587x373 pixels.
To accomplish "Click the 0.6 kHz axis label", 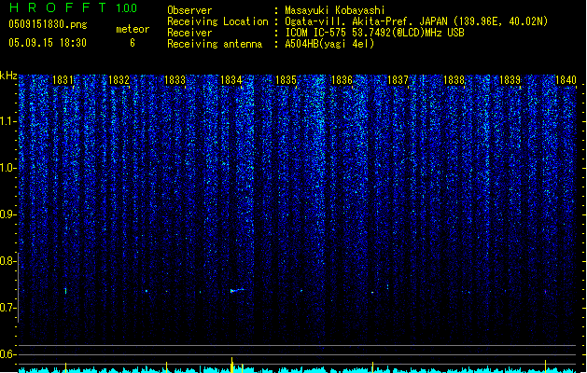I will [7, 354].
